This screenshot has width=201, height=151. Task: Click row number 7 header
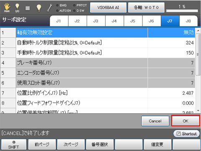pos(8,93)
